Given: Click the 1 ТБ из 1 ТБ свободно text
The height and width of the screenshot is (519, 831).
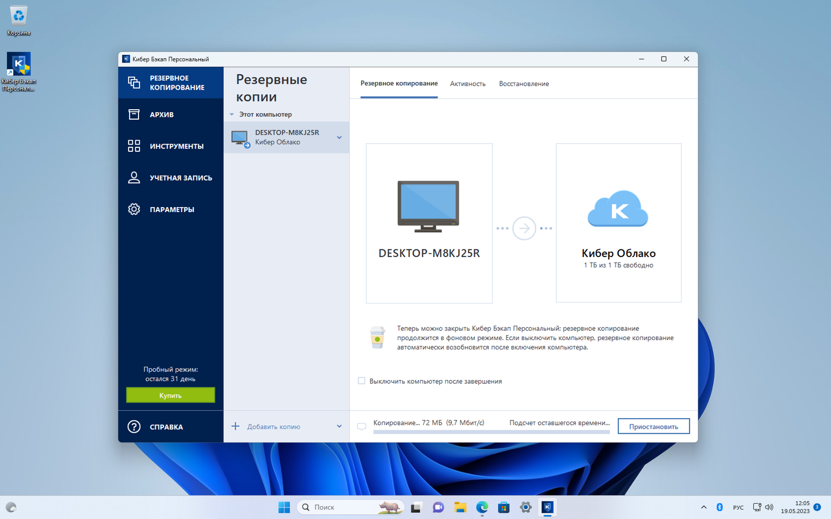Looking at the screenshot, I should (x=619, y=265).
